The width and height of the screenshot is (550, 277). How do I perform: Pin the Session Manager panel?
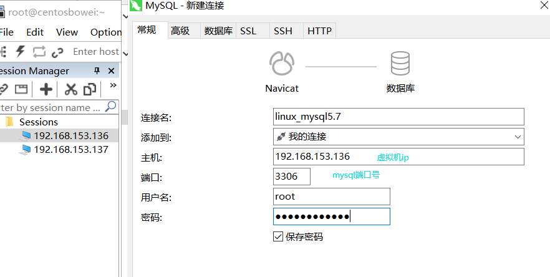pos(97,71)
